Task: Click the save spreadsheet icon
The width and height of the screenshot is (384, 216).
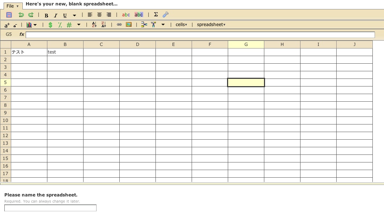Action: click(x=9, y=15)
